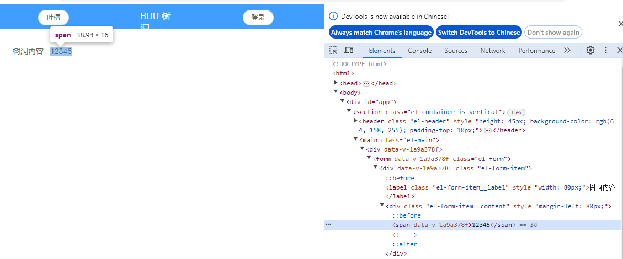Image resolution: width=623 pixels, height=259 pixels.
Task: Collapse the el-main element node
Action: (x=356, y=139)
